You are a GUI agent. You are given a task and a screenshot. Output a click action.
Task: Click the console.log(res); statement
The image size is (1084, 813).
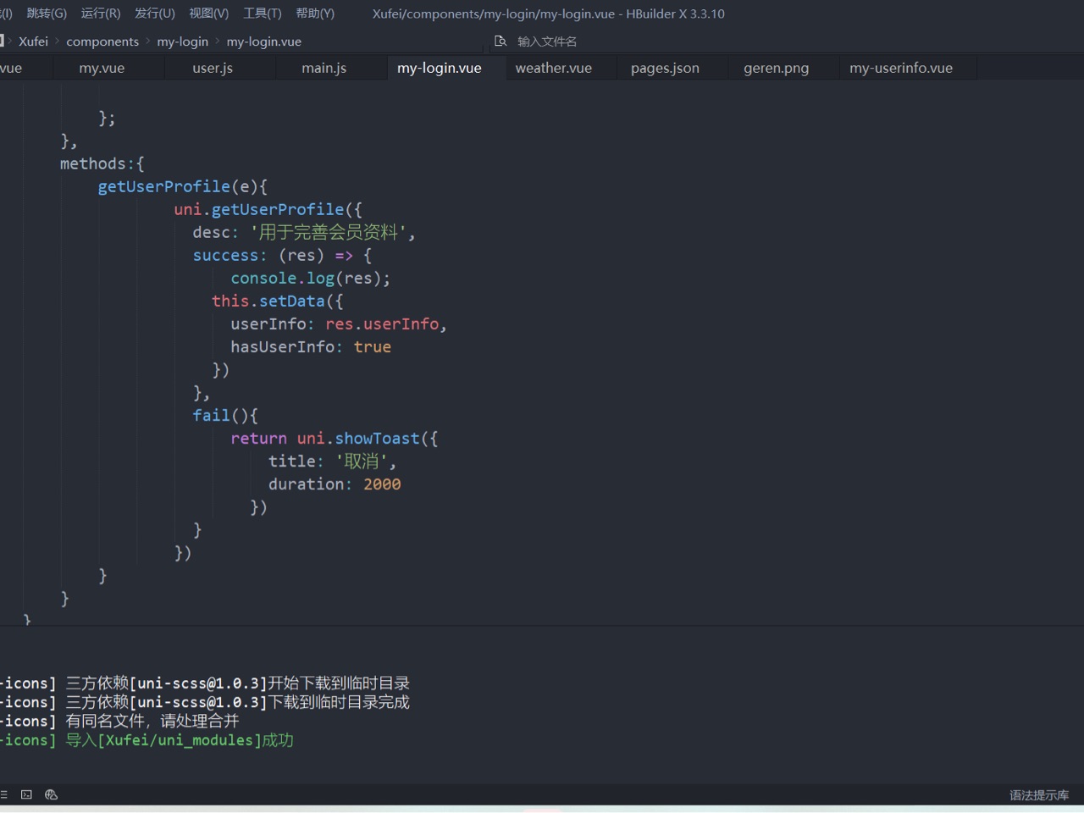click(x=310, y=278)
